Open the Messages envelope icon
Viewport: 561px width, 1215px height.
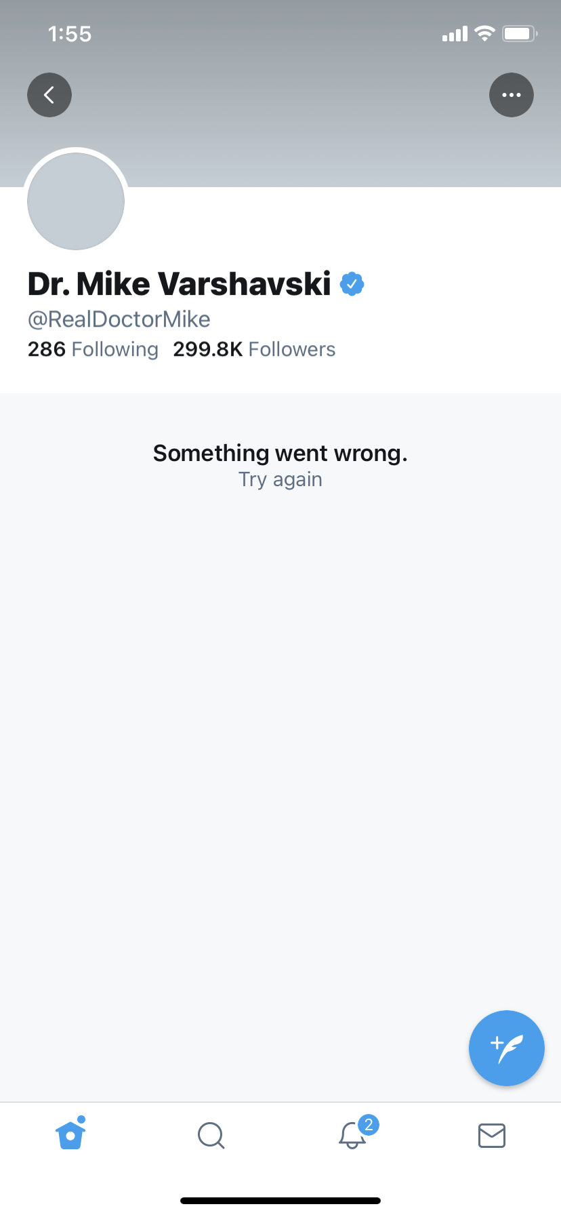pyautogui.click(x=492, y=1135)
